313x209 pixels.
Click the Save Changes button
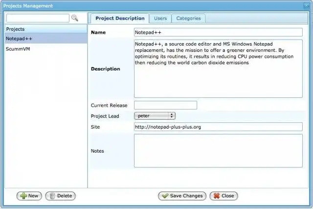pyautogui.click(x=182, y=196)
